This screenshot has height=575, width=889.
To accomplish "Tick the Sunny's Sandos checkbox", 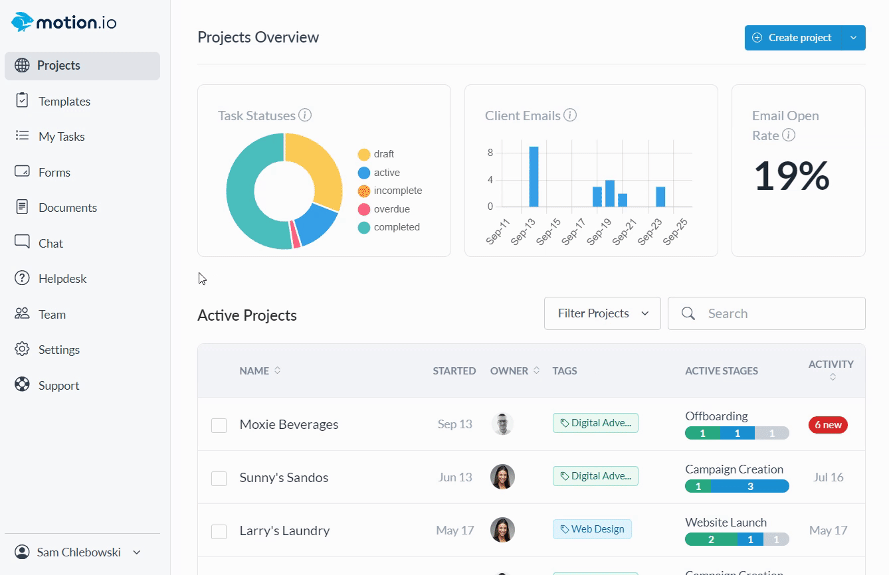I will (x=219, y=478).
